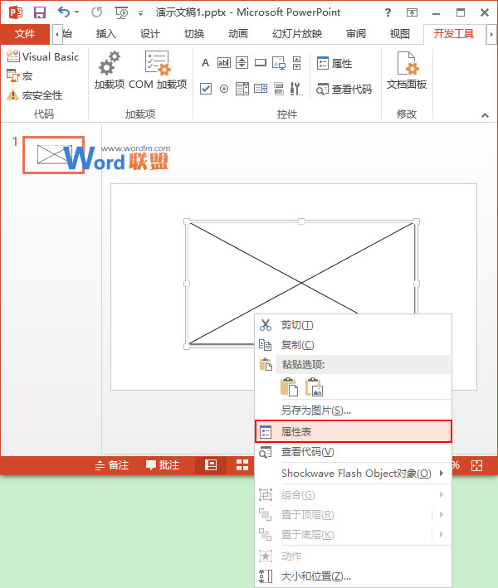Image resolution: width=498 pixels, height=588 pixels.
Task: Toggle 备注 notes pane in status bar
Action: point(112,465)
